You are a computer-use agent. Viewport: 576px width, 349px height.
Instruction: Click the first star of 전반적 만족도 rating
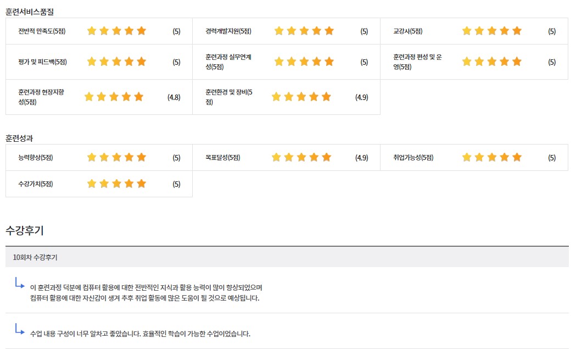[x=92, y=31]
